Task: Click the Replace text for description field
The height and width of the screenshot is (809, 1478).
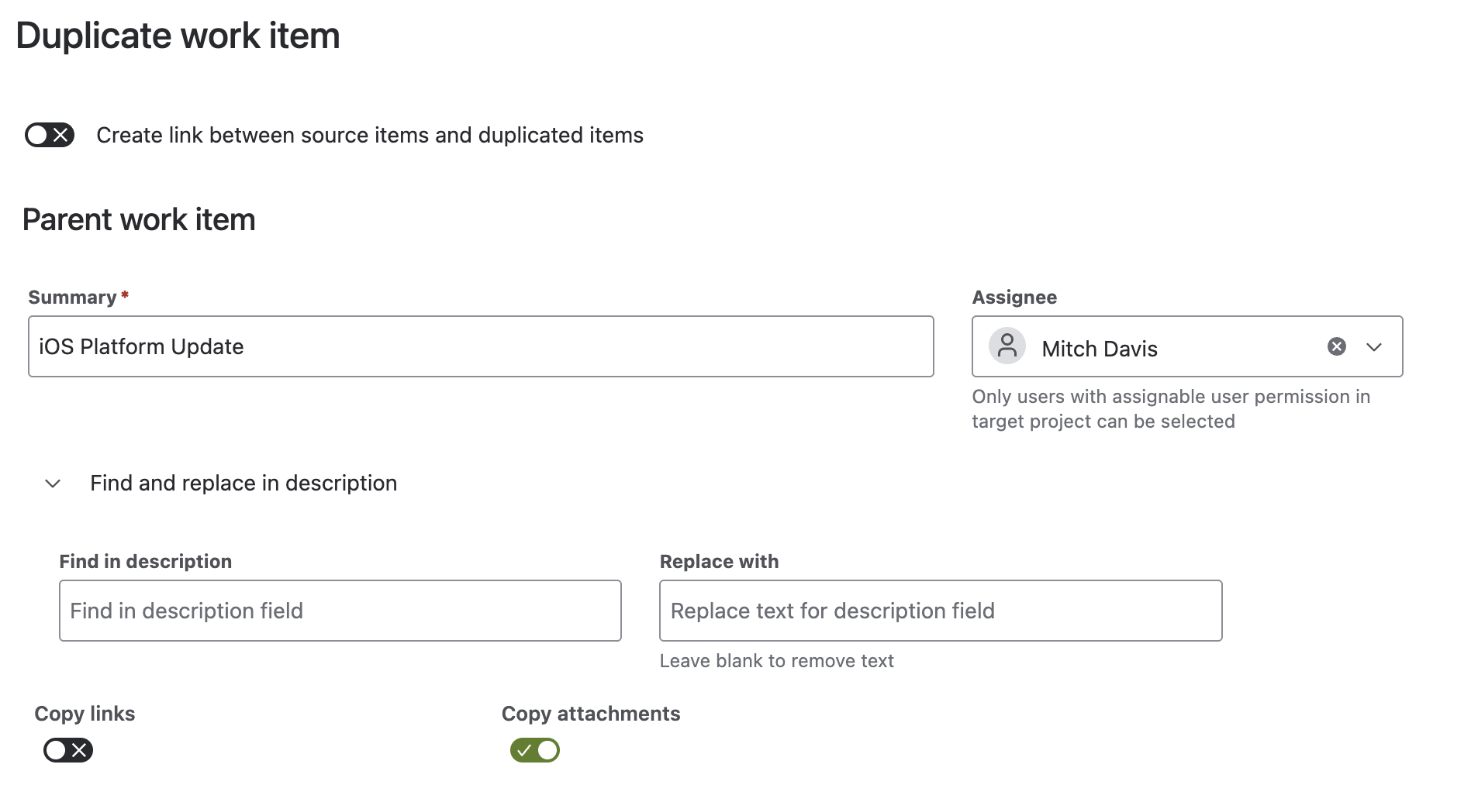Action: coord(941,611)
